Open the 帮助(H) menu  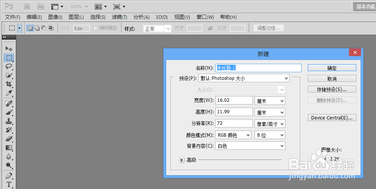point(228,17)
